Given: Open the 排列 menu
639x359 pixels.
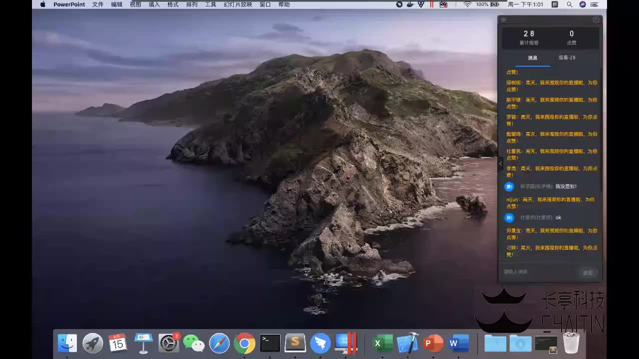Looking at the screenshot, I should click(192, 4).
